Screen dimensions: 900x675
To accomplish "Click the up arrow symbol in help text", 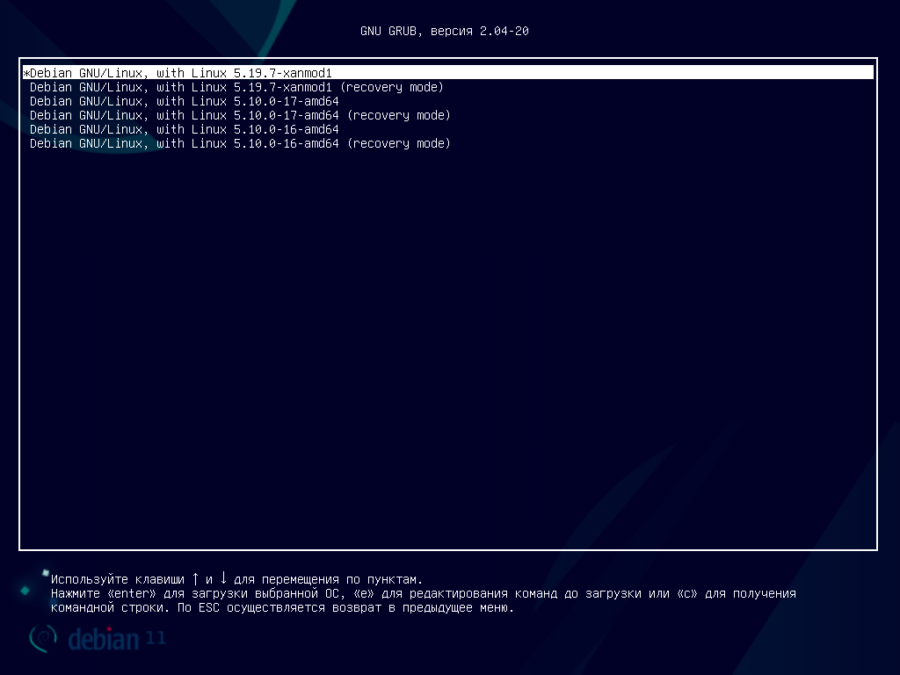I will click(195, 579).
